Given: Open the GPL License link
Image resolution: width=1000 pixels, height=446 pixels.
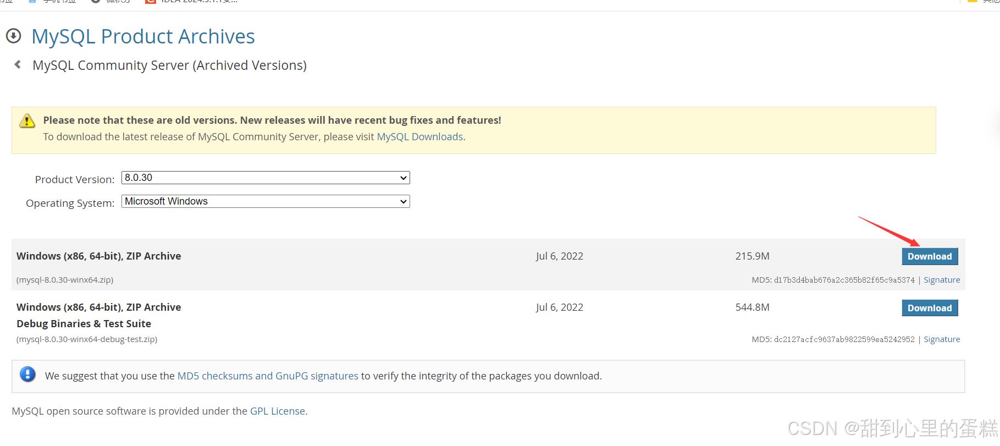Looking at the screenshot, I should point(278,411).
